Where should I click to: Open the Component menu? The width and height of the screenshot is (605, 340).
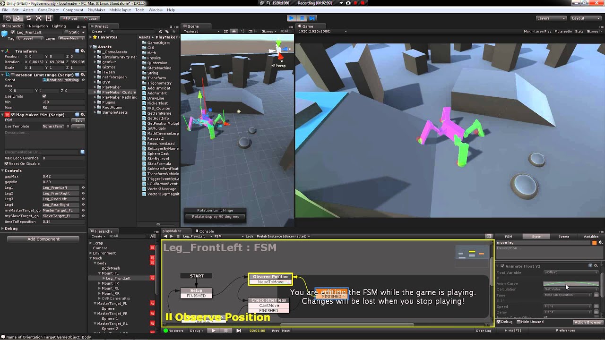click(73, 10)
